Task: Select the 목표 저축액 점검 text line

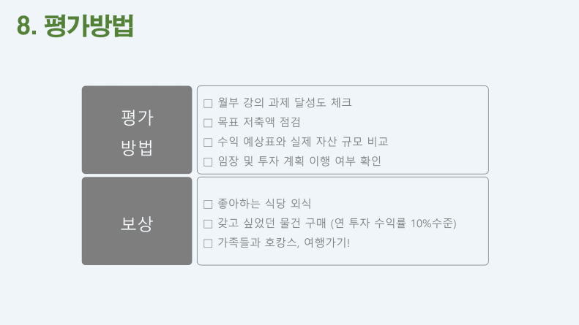Action: tap(259, 122)
